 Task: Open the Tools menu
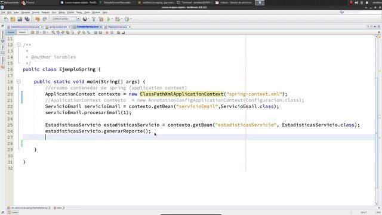coord(87,13)
